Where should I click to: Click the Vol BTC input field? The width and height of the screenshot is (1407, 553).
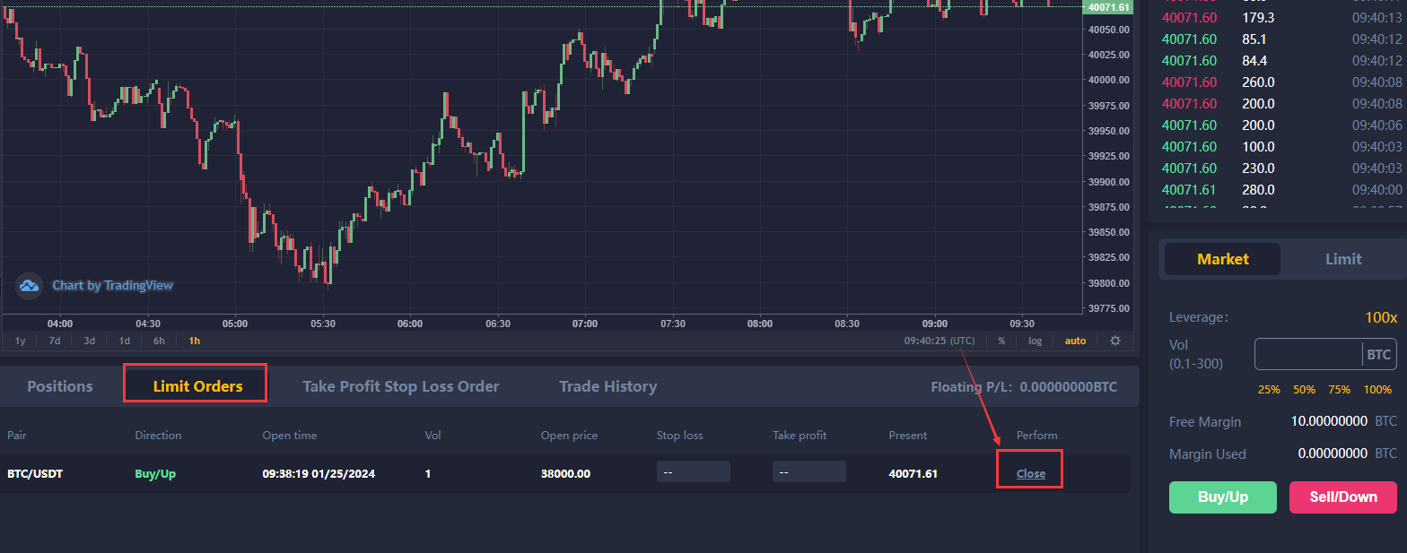click(1307, 355)
